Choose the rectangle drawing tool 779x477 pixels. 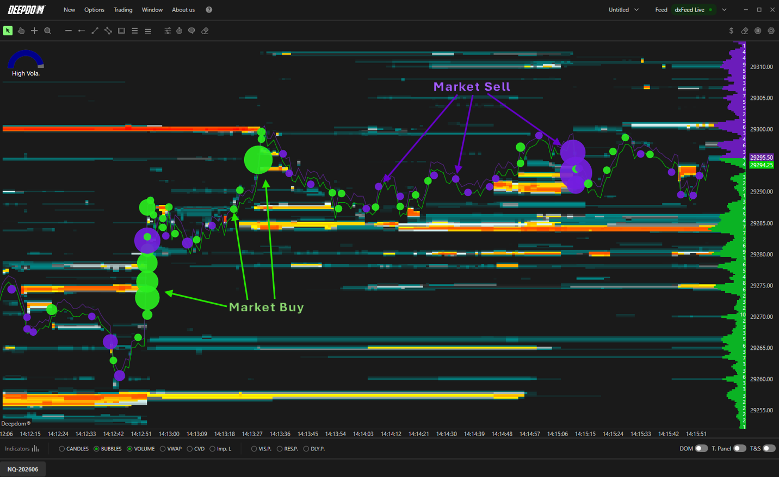[x=121, y=31]
